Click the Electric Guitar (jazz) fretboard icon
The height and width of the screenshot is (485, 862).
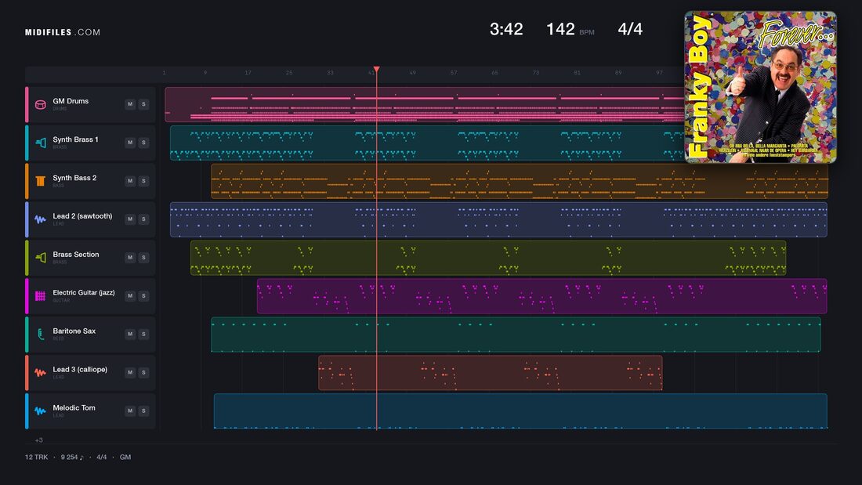[x=40, y=296]
